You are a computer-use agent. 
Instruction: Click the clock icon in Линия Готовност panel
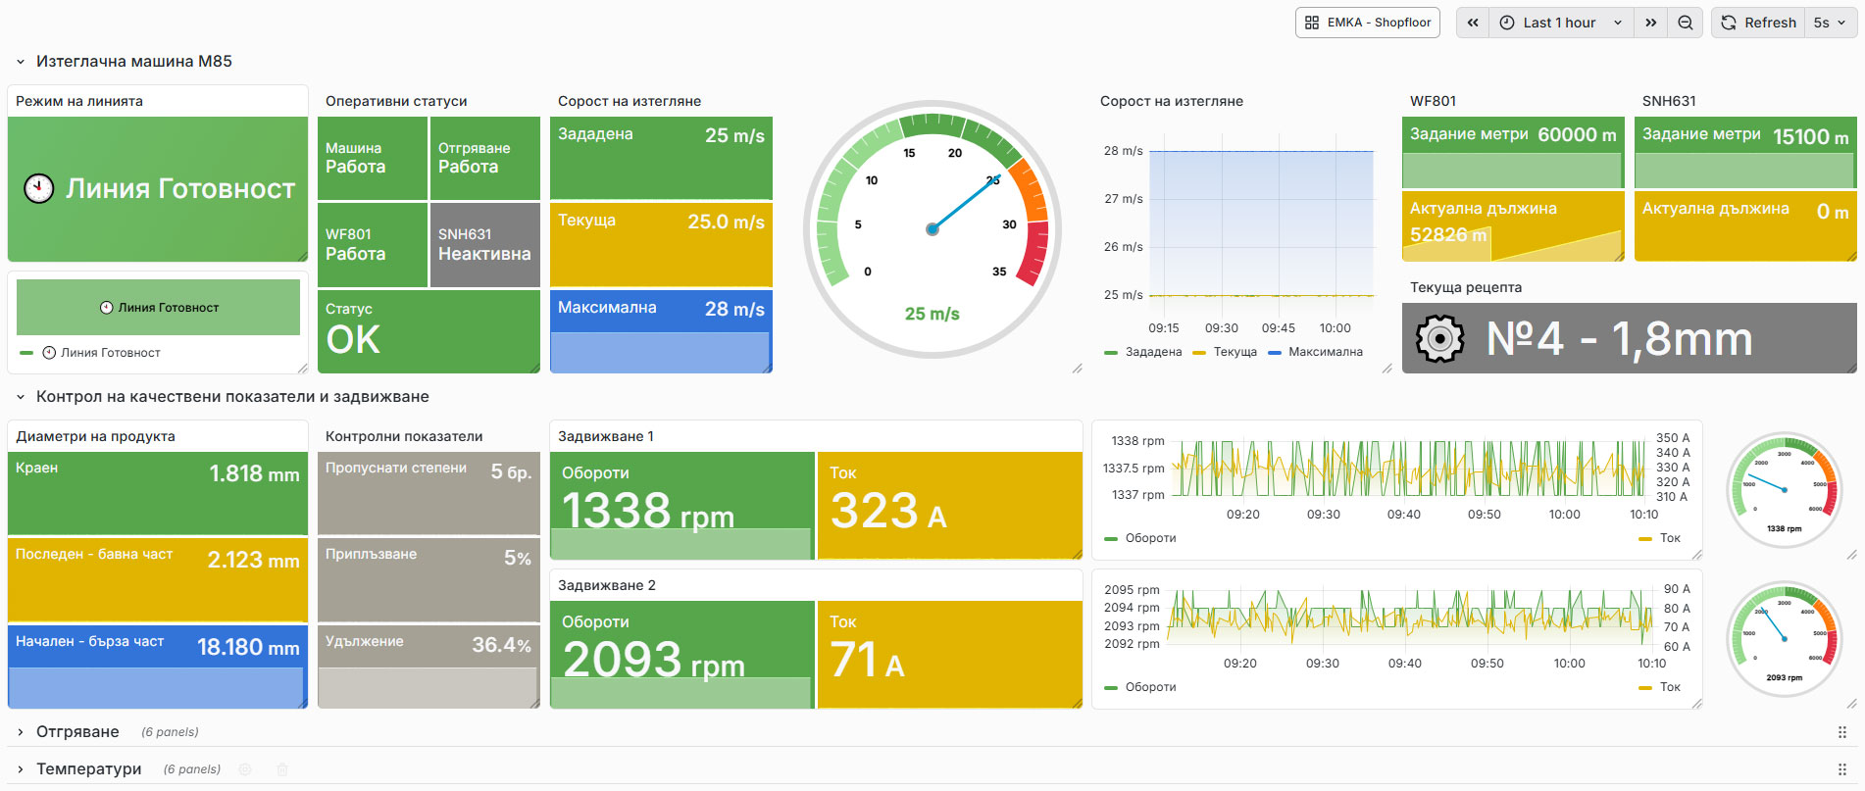click(x=39, y=188)
